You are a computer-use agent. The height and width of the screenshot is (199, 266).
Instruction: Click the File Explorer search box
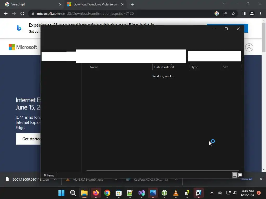[x=215, y=56]
